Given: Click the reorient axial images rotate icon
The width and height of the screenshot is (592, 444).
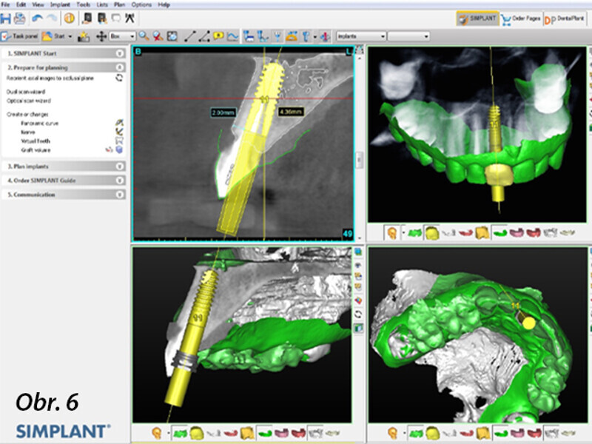Looking at the screenshot, I should tap(118, 77).
